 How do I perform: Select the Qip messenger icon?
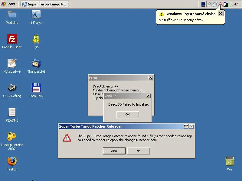(36, 39)
